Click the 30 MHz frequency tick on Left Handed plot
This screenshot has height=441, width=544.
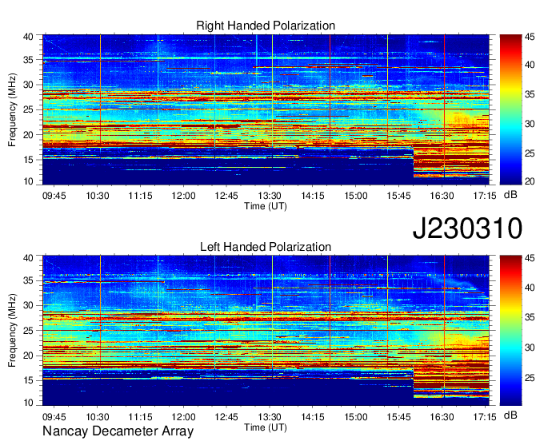pos(28,305)
